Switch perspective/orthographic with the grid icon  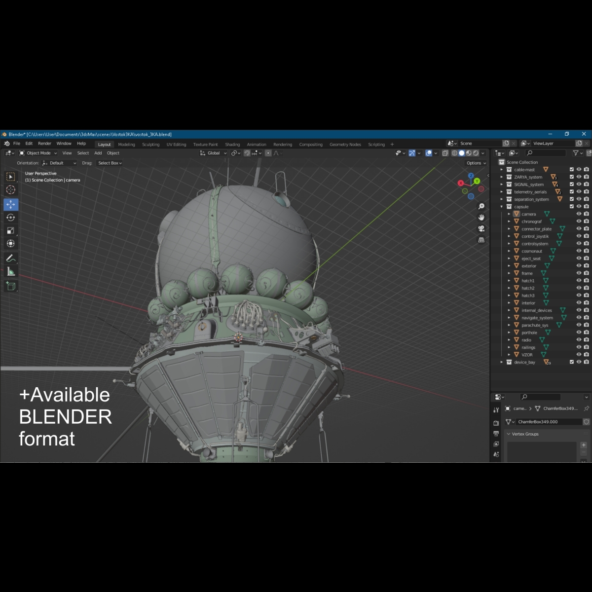pyautogui.click(x=481, y=240)
